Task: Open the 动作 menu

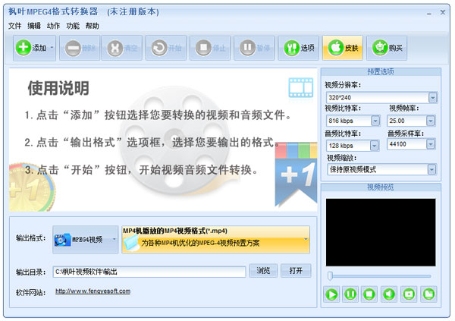Action: tap(53, 26)
